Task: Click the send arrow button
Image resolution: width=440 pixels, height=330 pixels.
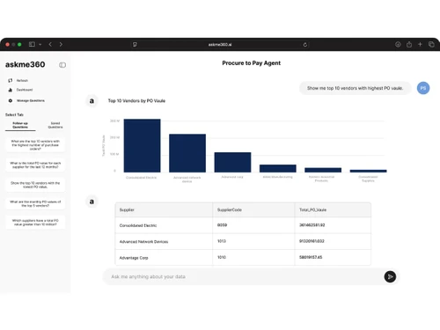Action: (x=390, y=276)
